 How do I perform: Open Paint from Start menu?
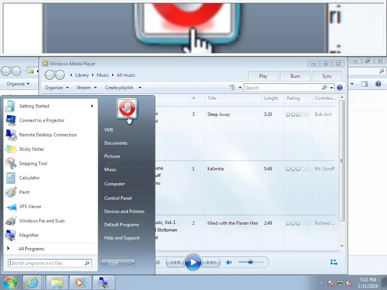click(51, 192)
